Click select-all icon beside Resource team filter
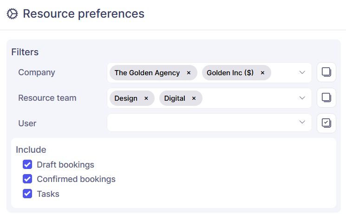Viewport: 346px width, 214px height. click(326, 98)
